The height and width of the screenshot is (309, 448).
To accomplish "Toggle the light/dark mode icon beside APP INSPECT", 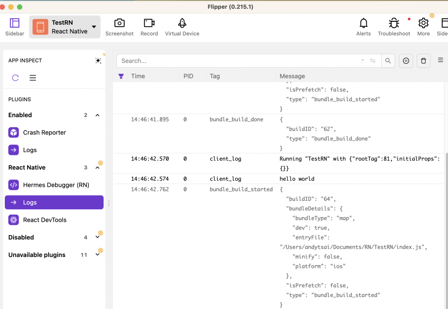I will pyautogui.click(x=98, y=60).
